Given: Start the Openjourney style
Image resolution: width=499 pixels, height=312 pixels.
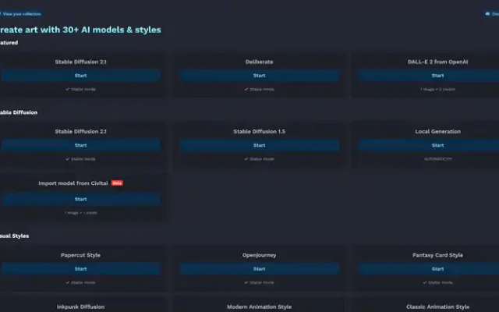Looking at the screenshot, I should (x=259, y=268).
